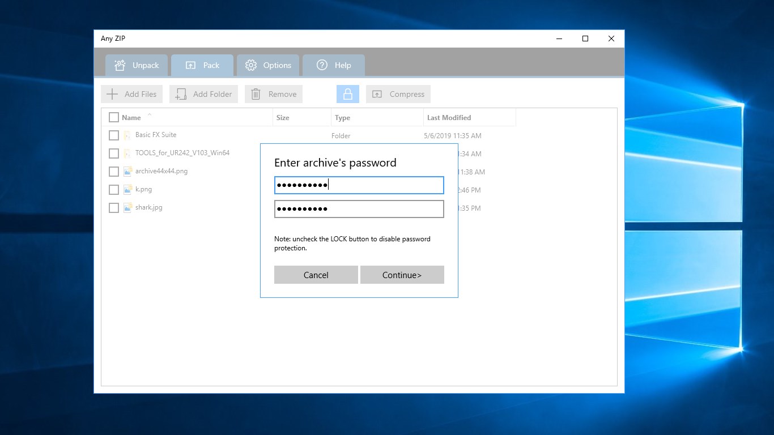Screen dimensions: 774x435
Task: Select the shark.jpg file name
Action: coord(149,207)
